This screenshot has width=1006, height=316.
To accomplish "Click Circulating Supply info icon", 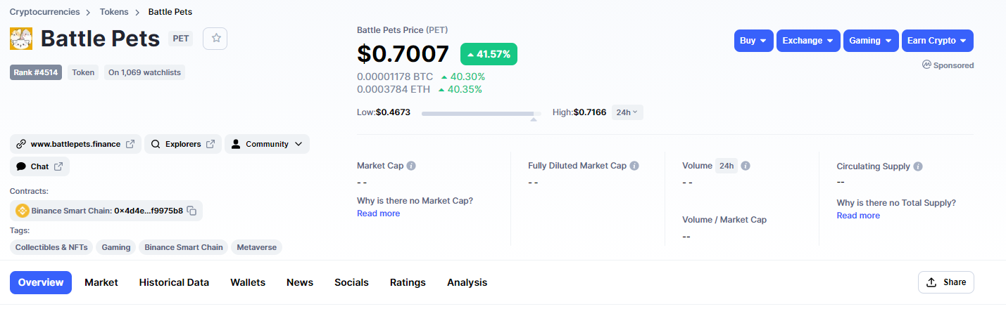I will pyautogui.click(x=918, y=166).
